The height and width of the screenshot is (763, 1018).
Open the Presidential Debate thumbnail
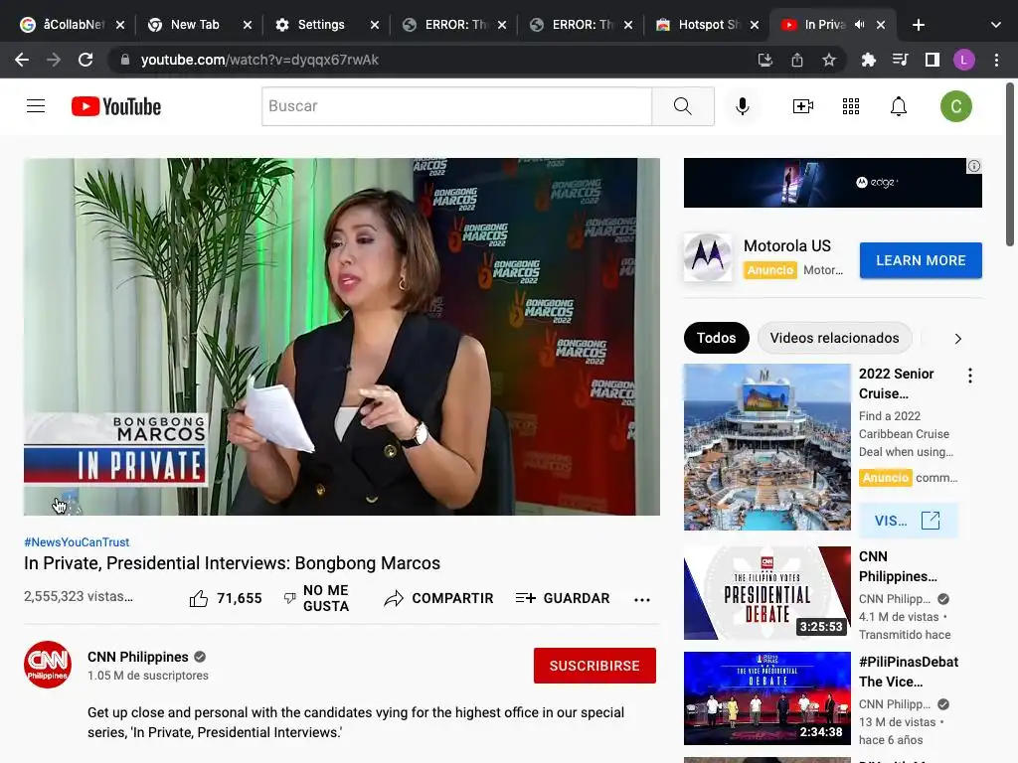766,593
